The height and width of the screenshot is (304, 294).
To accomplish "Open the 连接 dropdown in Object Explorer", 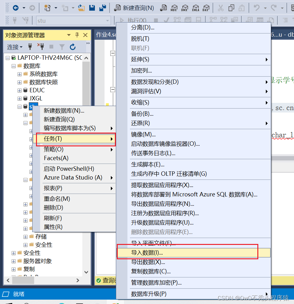I will (x=15, y=47).
